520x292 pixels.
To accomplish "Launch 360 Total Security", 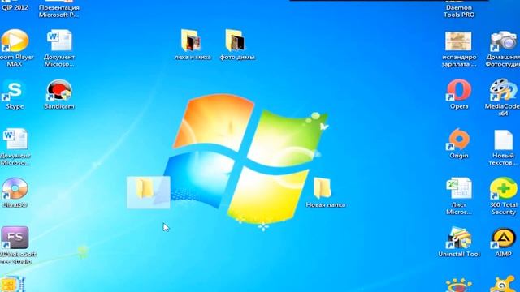I will [503, 196].
